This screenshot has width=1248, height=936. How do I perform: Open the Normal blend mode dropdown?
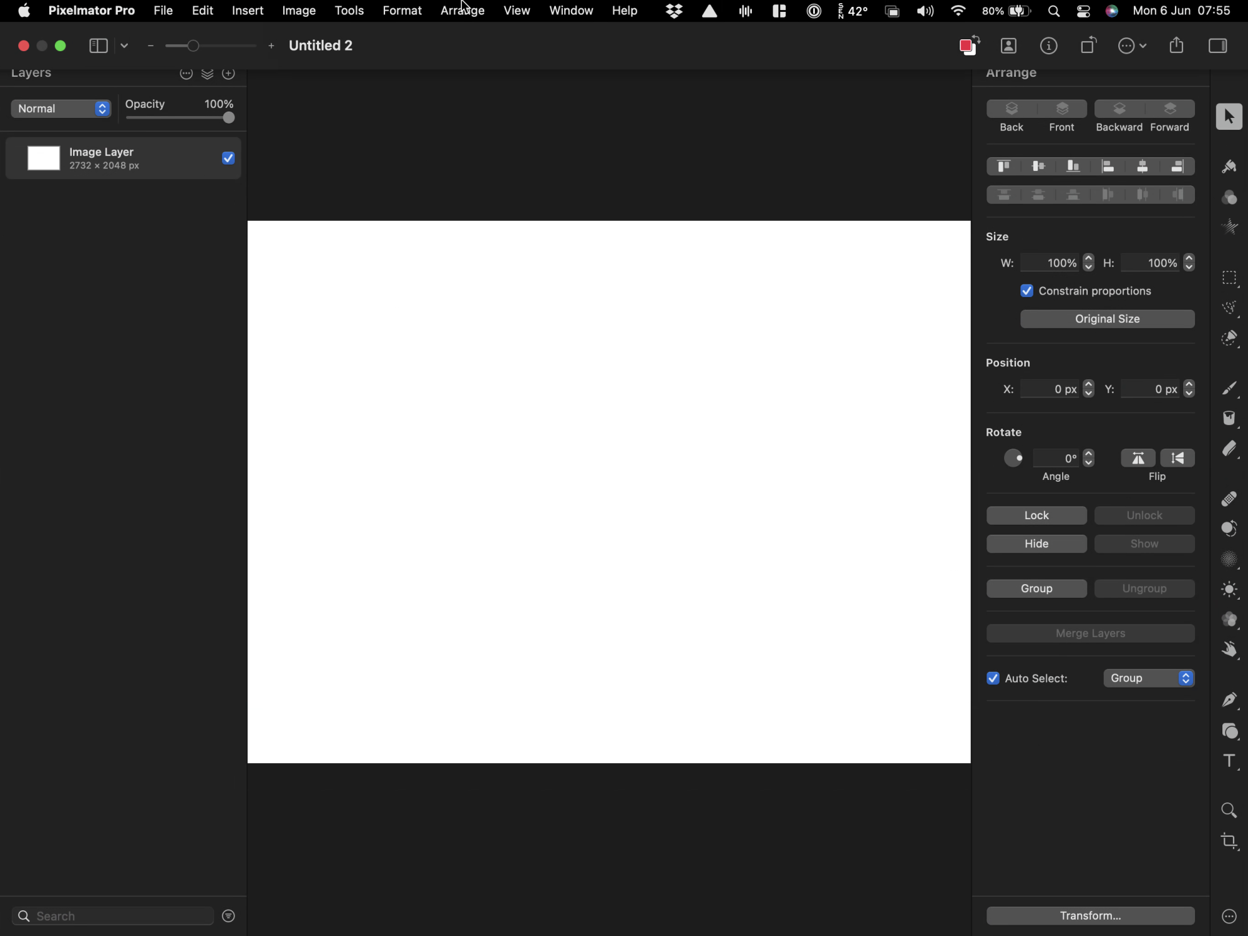(x=61, y=109)
